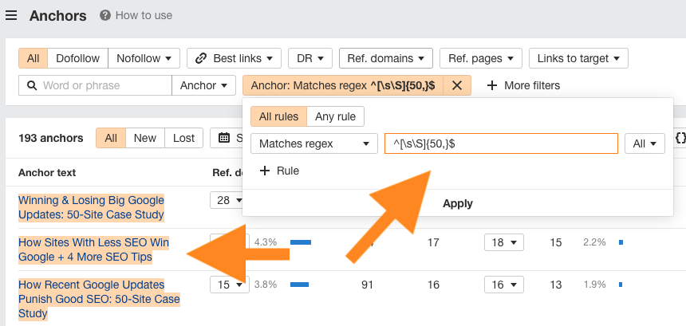Screen dimensions: 686x326
Task: Click the search magnifier icon
Action: [x=31, y=85]
